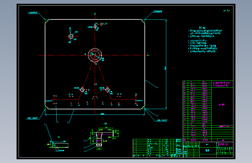The height and width of the screenshot is (163, 252).
Task: Select the lower-left hole circle on the dashed red line
Action: click(x=82, y=90)
